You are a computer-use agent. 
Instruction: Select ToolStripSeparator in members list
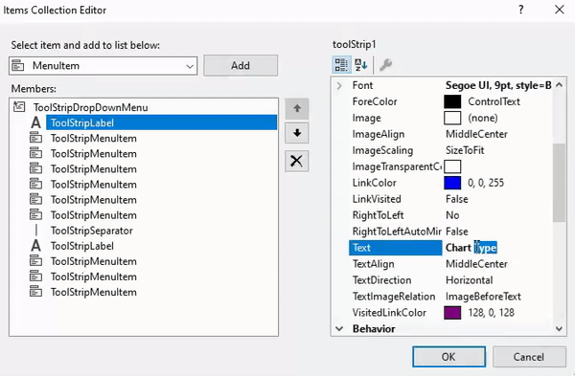[92, 231]
